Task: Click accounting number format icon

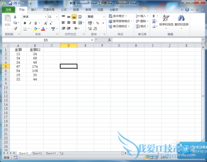Action: 90,23
